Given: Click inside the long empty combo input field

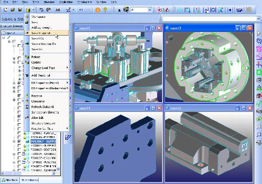Looking at the screenshot, I should point(210,18).
